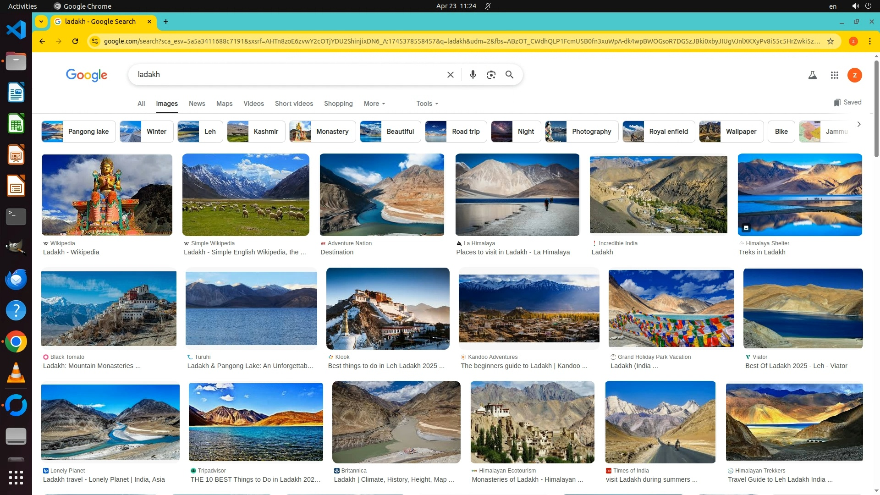Open Search Labs flask icon
The image size is (880, 495).
812,75
